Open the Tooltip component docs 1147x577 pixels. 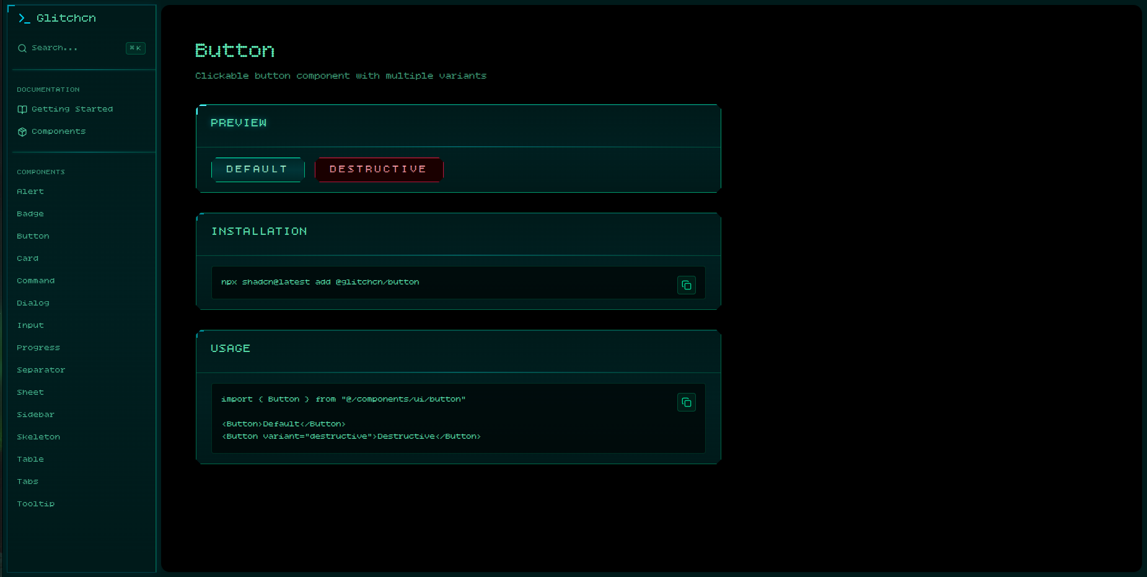click(35, 504)
